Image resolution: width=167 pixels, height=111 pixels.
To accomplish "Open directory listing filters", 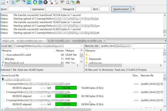I will [62, 2].
